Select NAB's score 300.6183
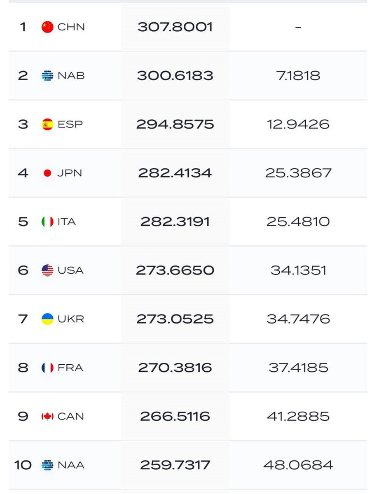 coord(175,76)
